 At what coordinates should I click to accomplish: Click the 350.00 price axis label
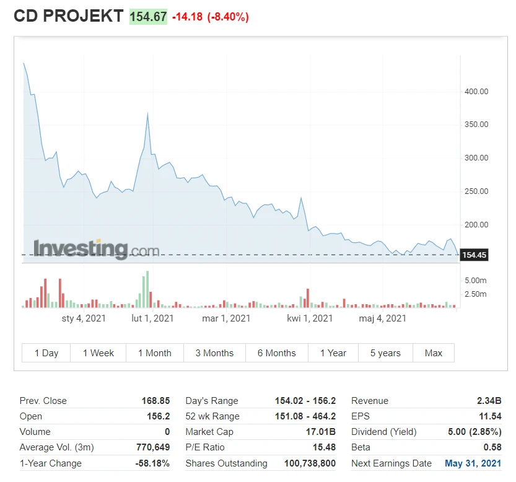click(x=476, y=125)
